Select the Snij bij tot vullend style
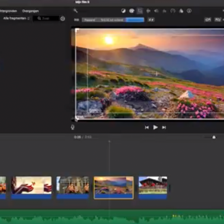The width and height of the screenshot is (224, 224). [x=112, y=20]
